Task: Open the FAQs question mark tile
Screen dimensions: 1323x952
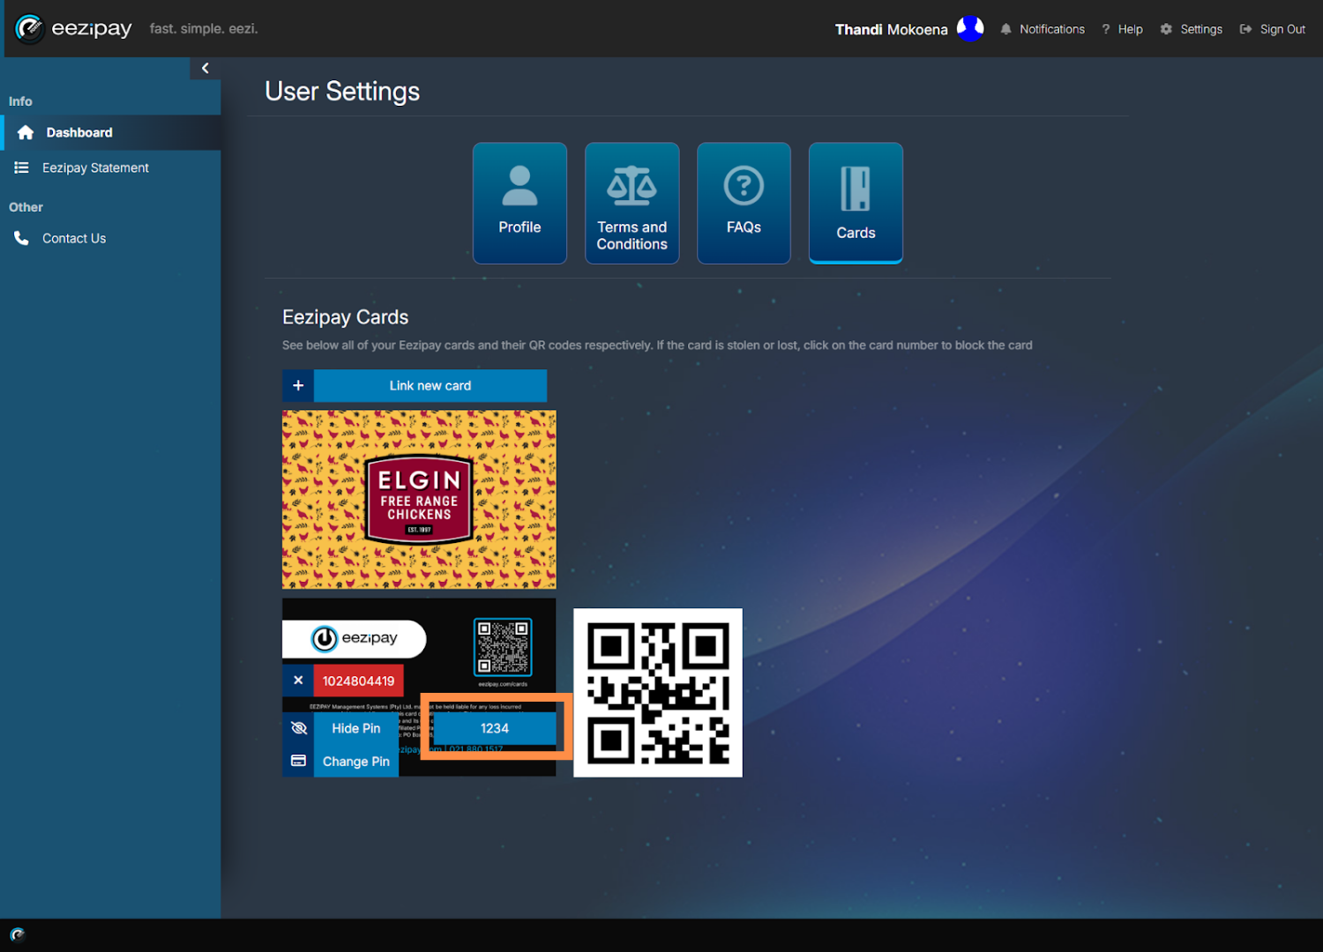Action: point(744,203)
